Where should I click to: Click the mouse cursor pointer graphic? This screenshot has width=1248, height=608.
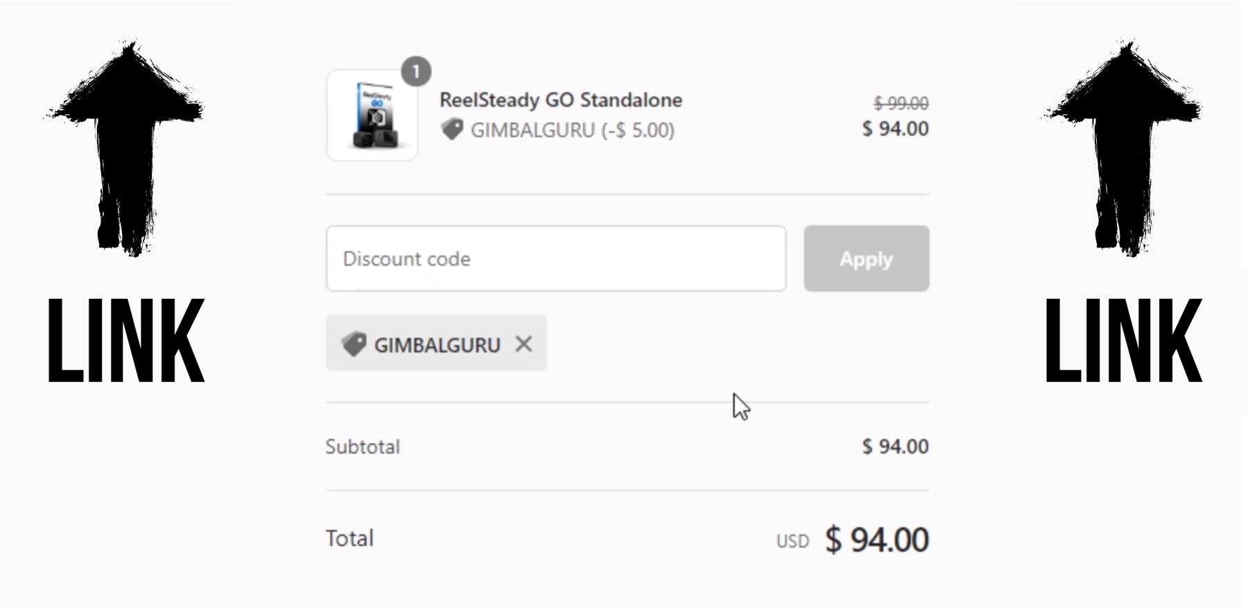(x=740, y=408)
